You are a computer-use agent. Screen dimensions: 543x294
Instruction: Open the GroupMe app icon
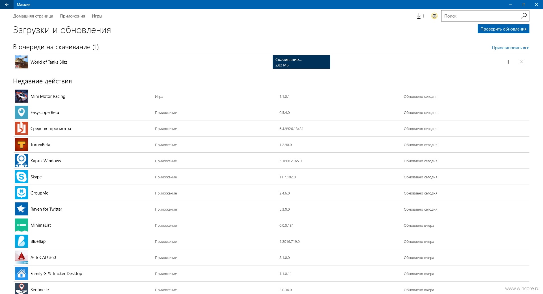tap(21, 193)
